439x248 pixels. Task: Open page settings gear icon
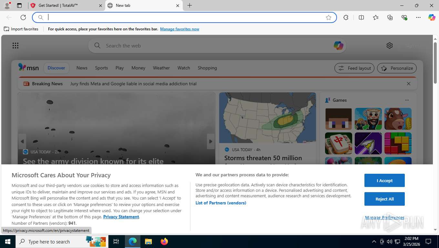(x=390, y=46)
